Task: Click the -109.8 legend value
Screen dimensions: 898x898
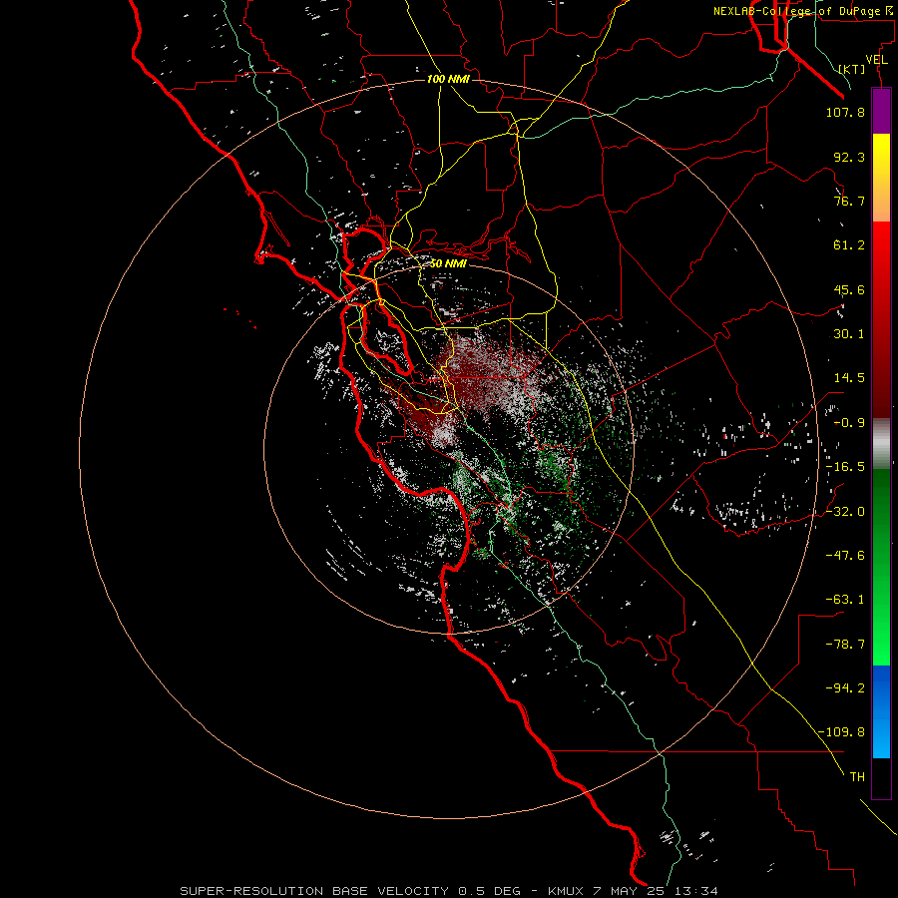Action: point(841,732)
